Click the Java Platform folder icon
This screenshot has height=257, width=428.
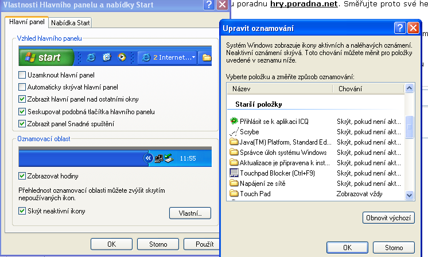pyautogui.click(x=234, y=142)
